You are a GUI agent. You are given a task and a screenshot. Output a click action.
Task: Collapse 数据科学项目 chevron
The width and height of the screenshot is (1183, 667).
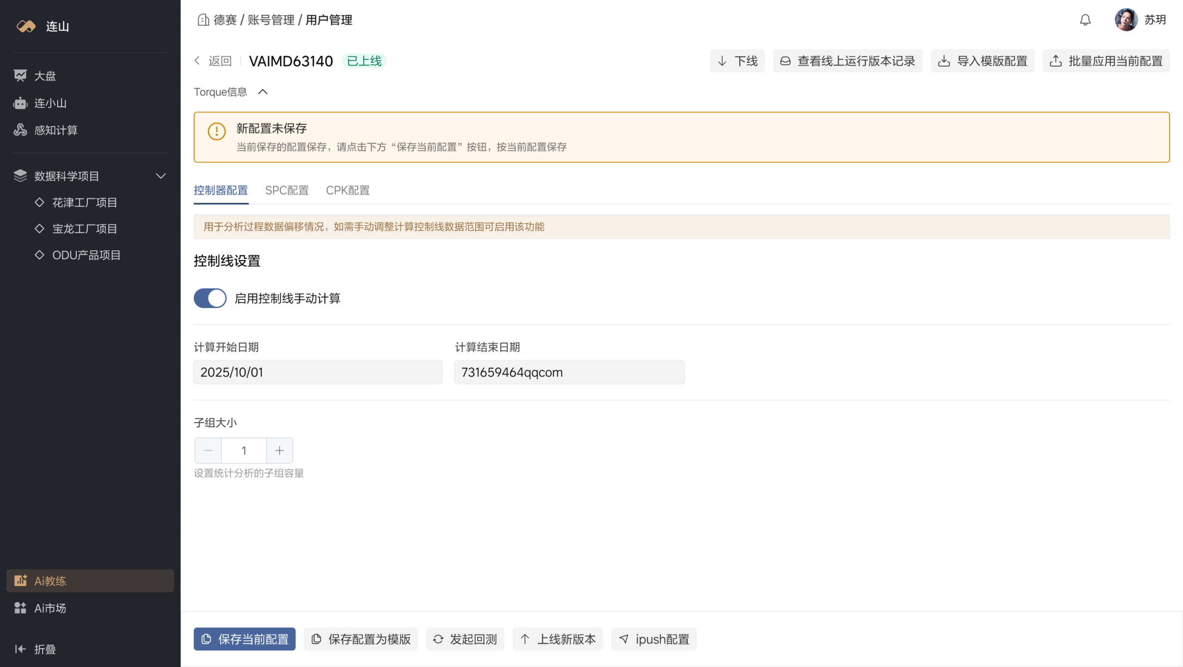point(160,176)
